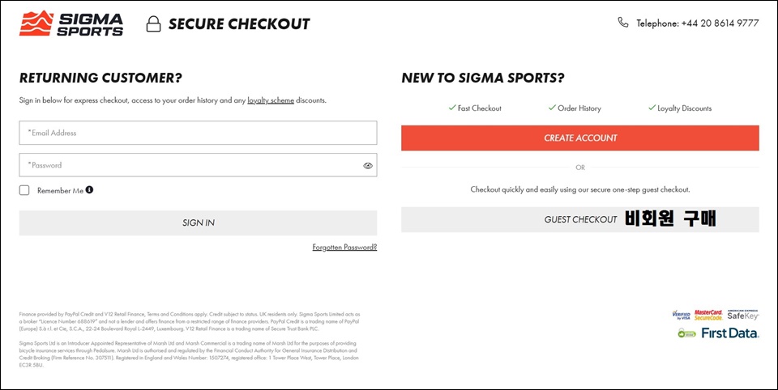
Task: Click the First Data logo
Action: (x=730, y=333)
